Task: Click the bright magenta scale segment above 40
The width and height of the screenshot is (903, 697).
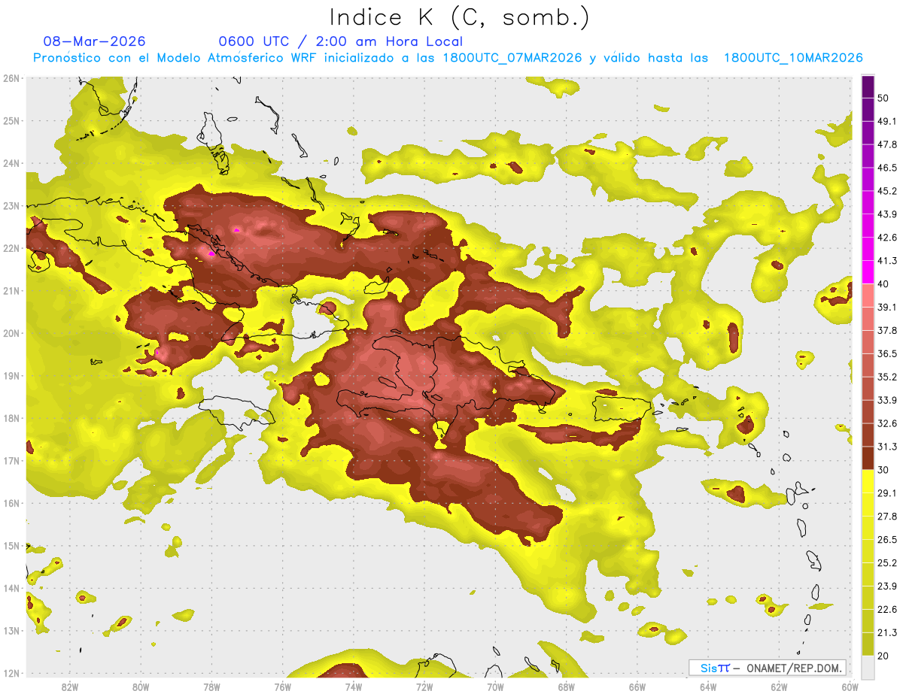Action: (x=868, y=272)
